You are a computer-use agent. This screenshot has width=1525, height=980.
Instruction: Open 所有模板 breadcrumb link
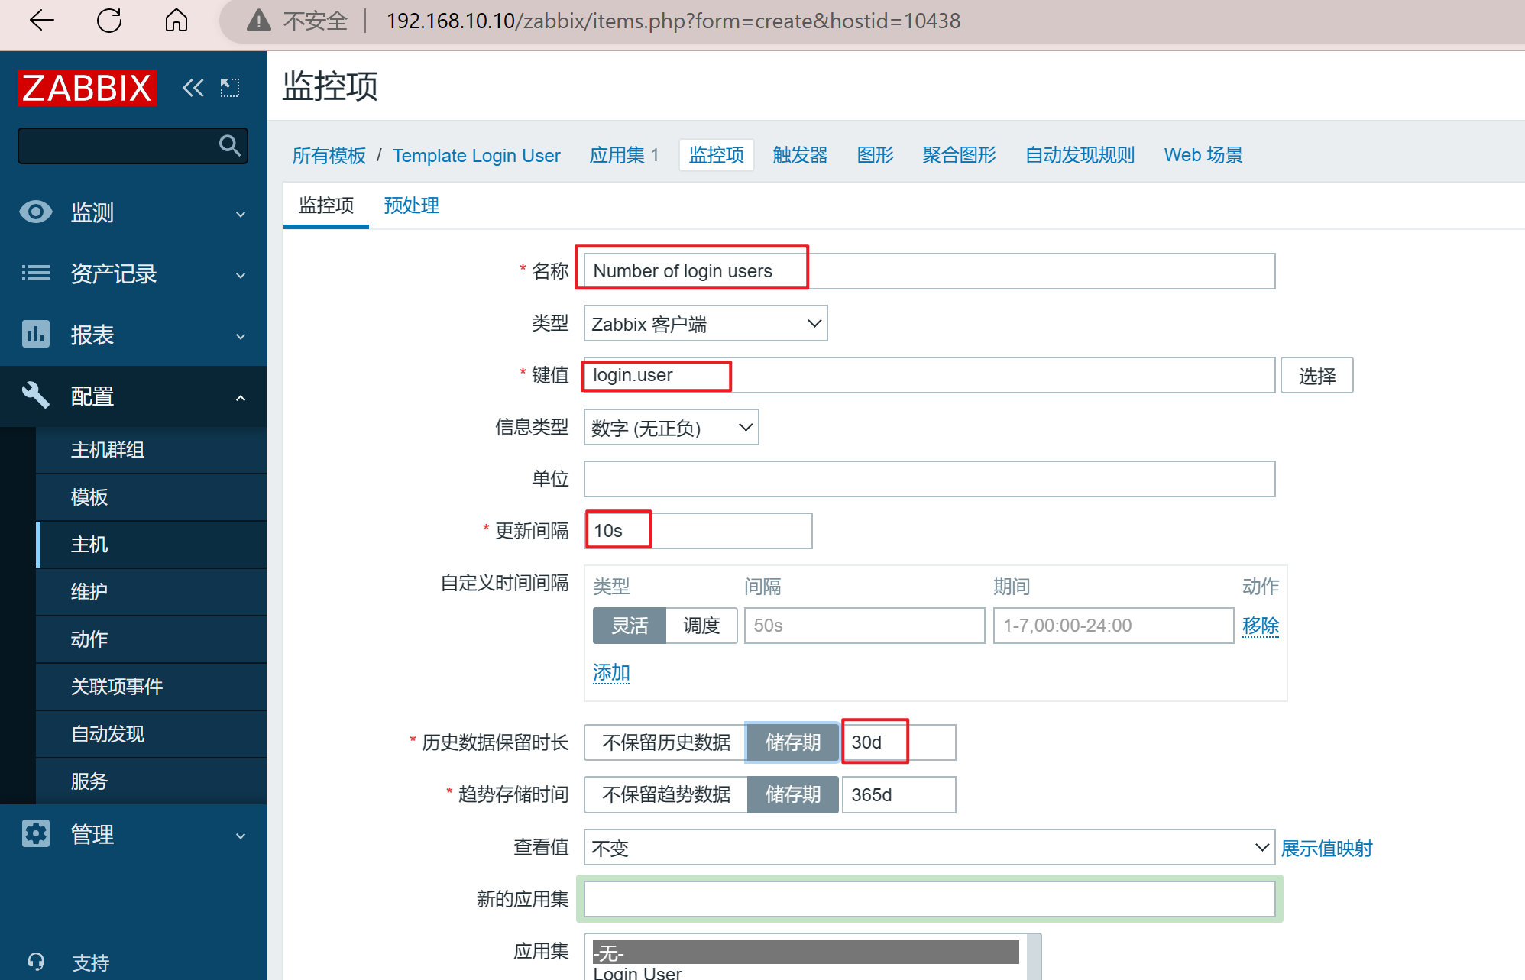pyautogui.click(x=329, y=155)
